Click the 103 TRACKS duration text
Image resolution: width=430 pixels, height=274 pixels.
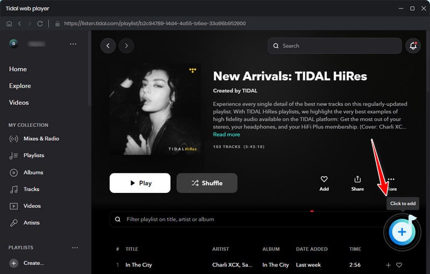(239, 147)
